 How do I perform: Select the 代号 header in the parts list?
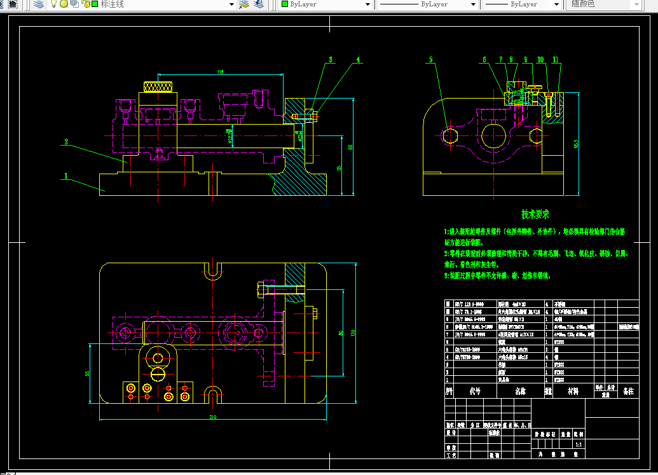tap(475, 391)
